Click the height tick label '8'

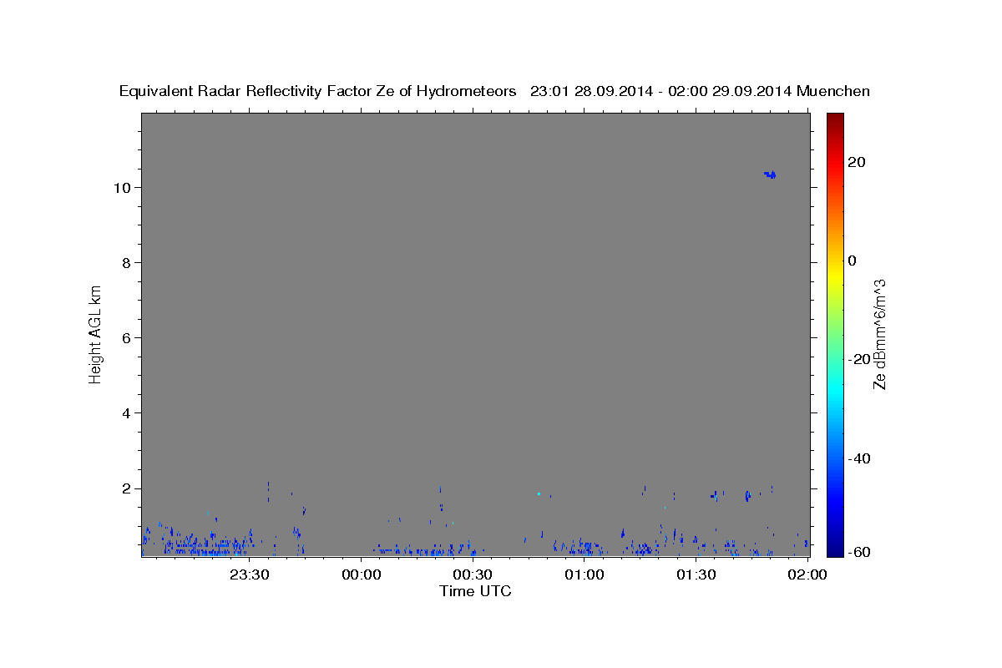tap(128, 262)
